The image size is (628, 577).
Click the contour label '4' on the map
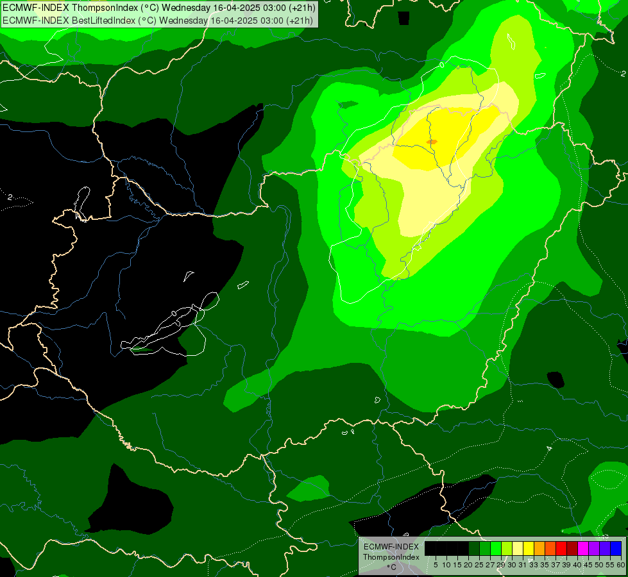click(550, 448)
